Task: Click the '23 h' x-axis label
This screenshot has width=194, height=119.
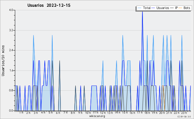Action: (184, 113)
